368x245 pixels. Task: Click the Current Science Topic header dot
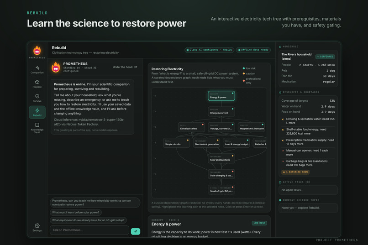280,200
